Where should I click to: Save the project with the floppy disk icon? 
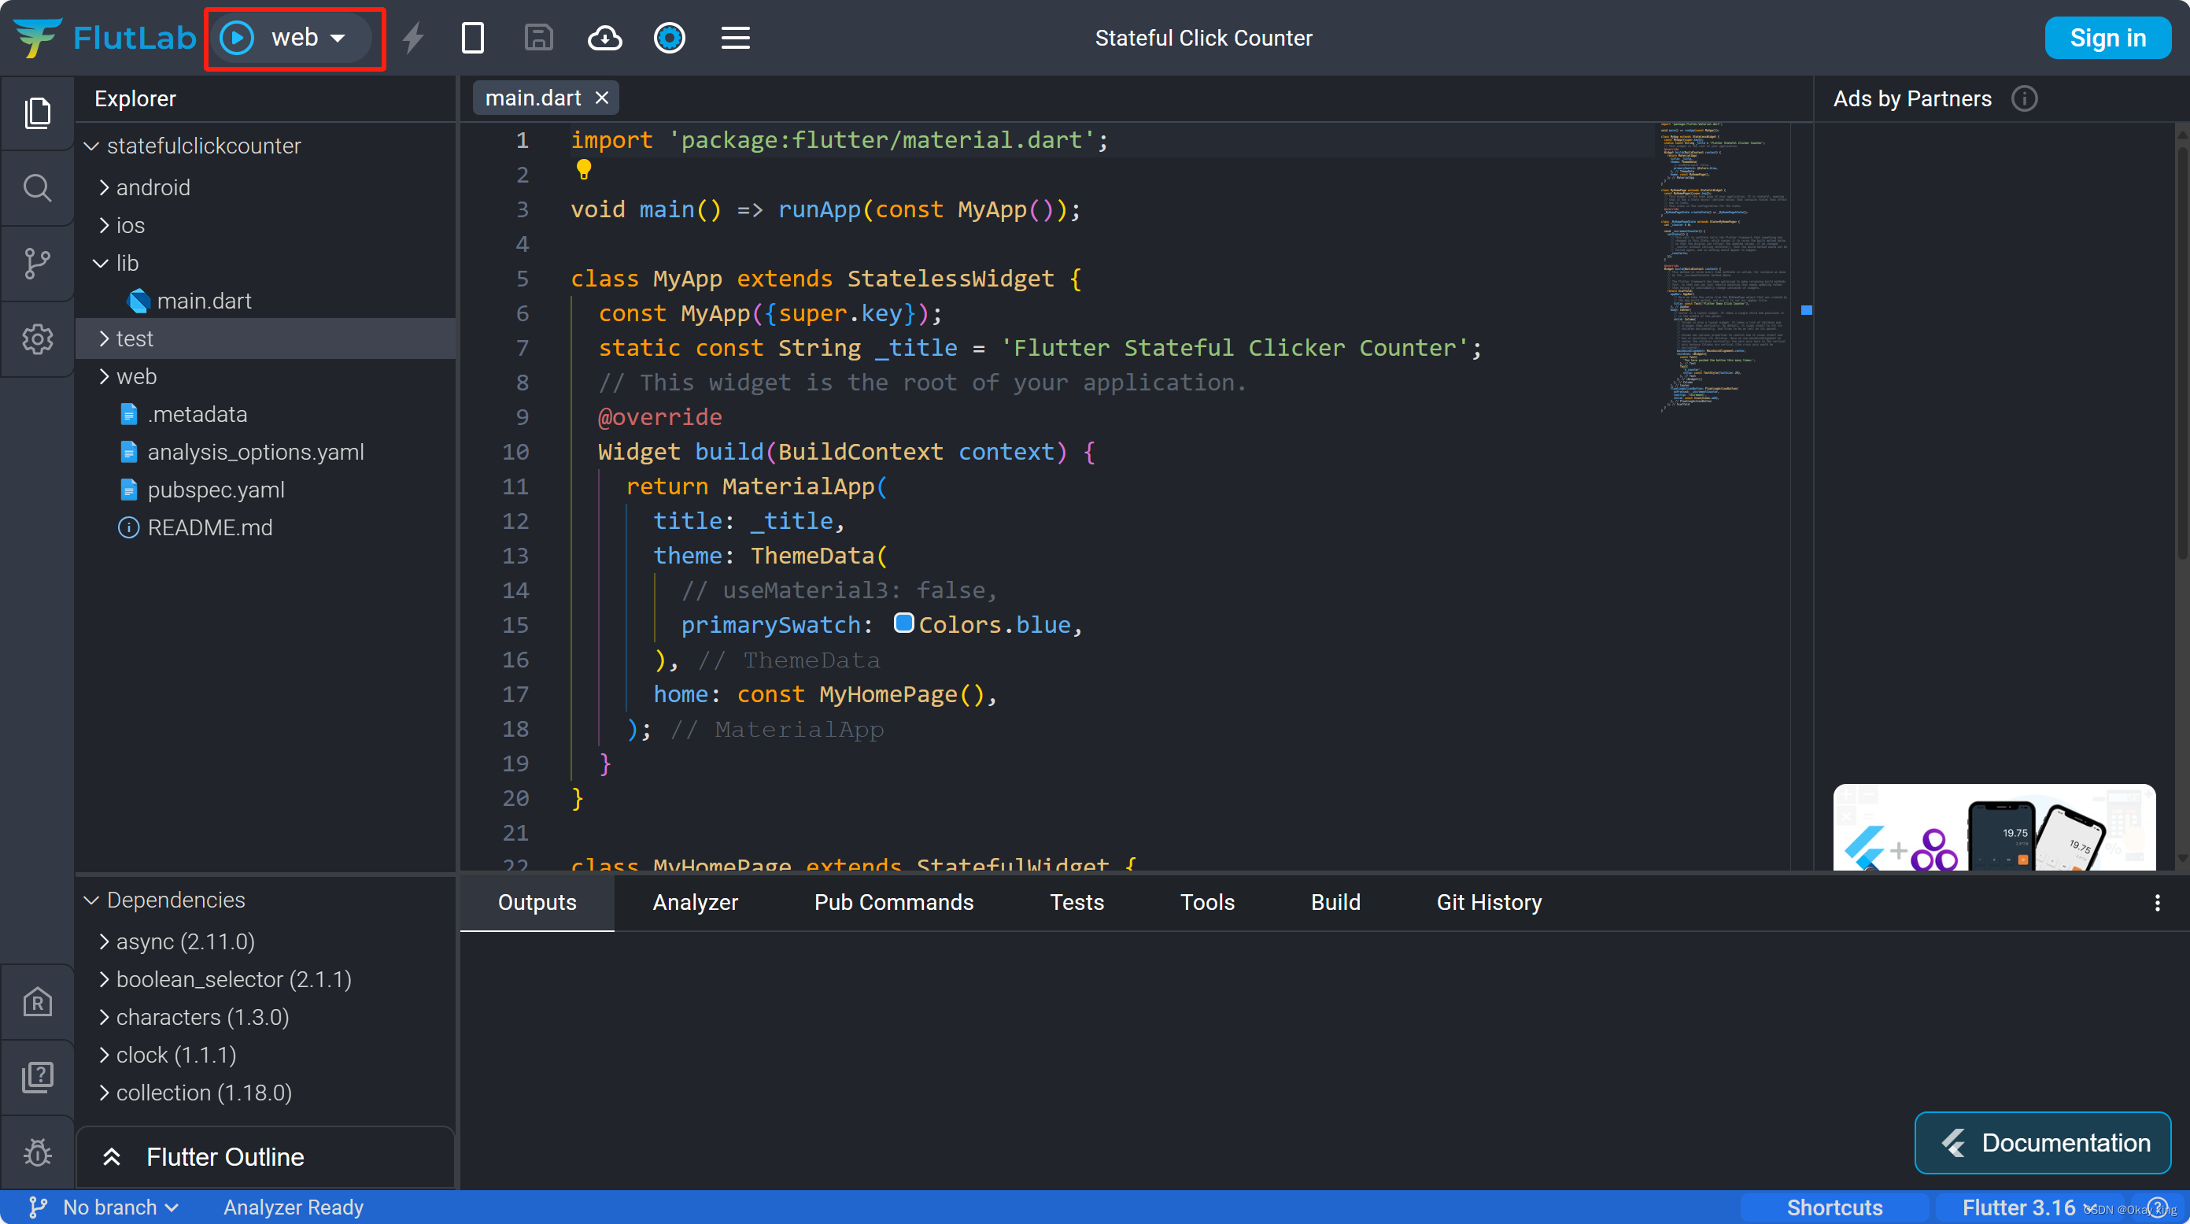pyautogui.click(x=538, y=38)
